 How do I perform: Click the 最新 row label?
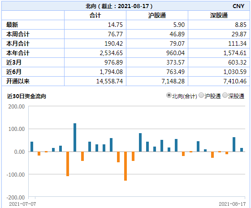point(12,25)
